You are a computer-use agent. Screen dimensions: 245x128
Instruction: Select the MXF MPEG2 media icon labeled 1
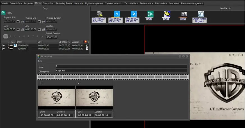(x=117, y=14)
